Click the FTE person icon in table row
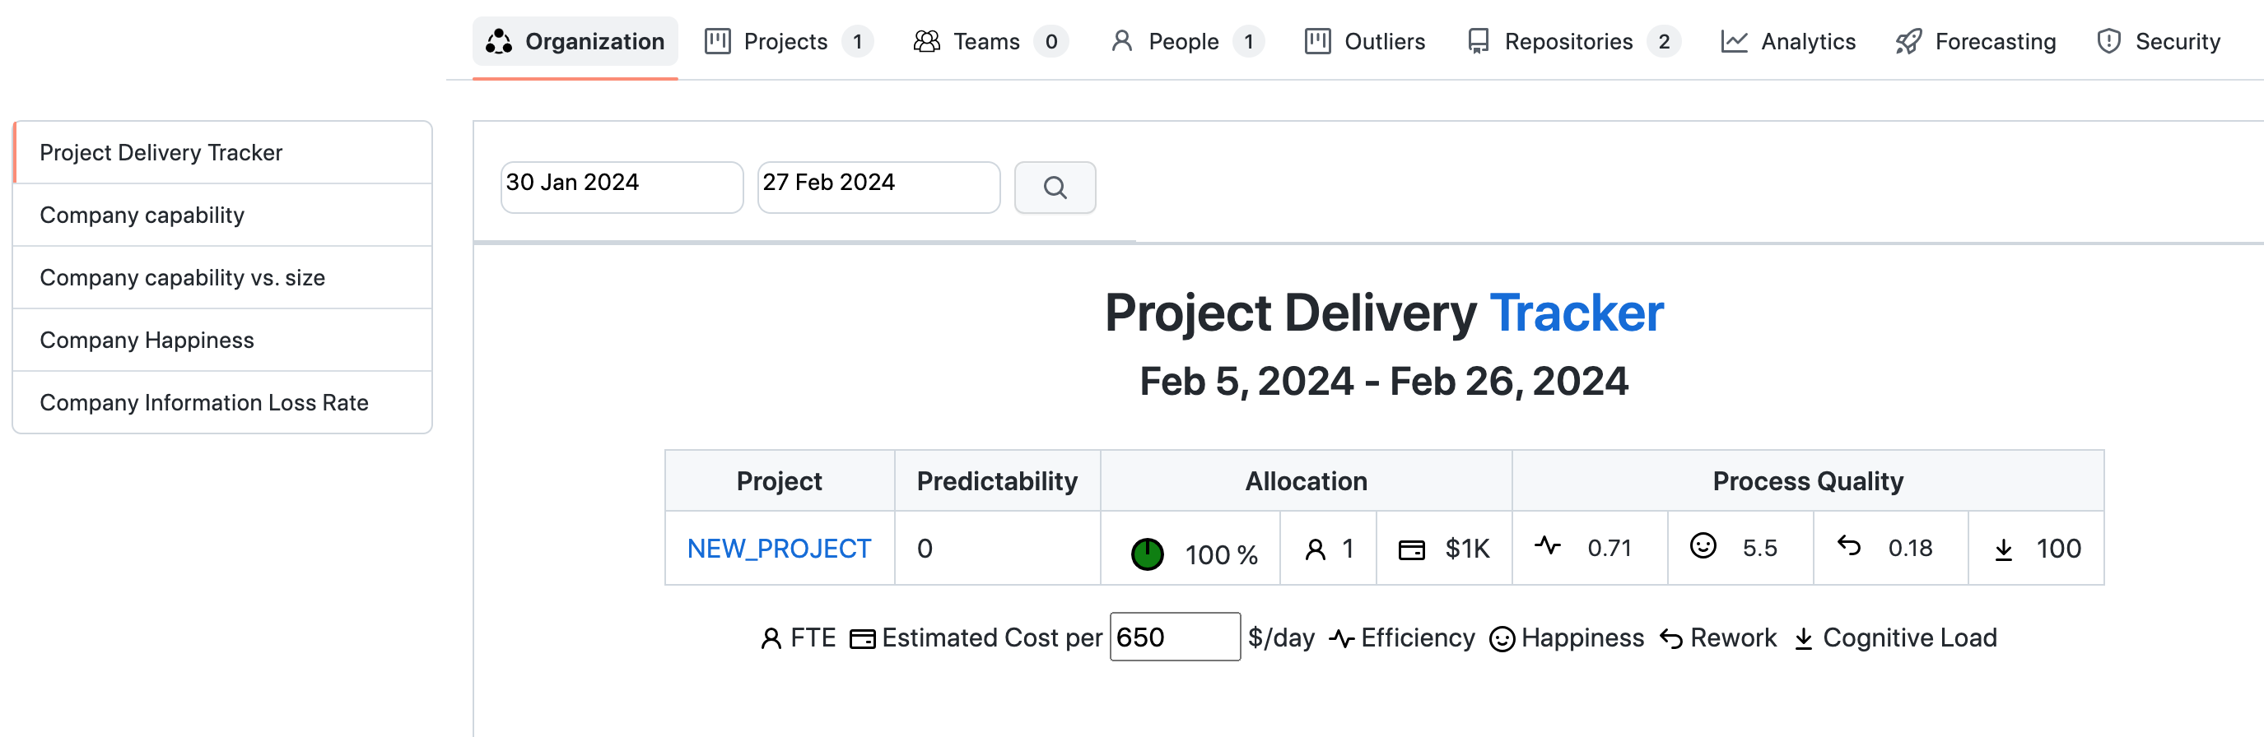 1315,550
